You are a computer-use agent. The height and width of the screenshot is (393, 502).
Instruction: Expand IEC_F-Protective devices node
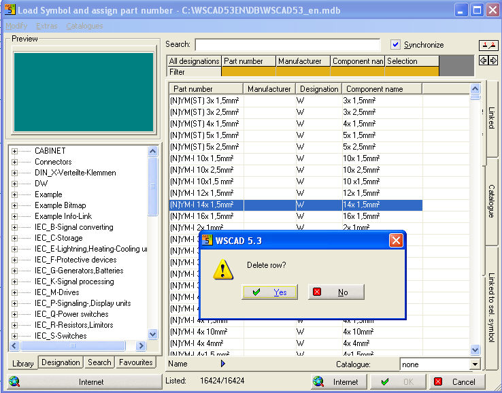[14, 260]
